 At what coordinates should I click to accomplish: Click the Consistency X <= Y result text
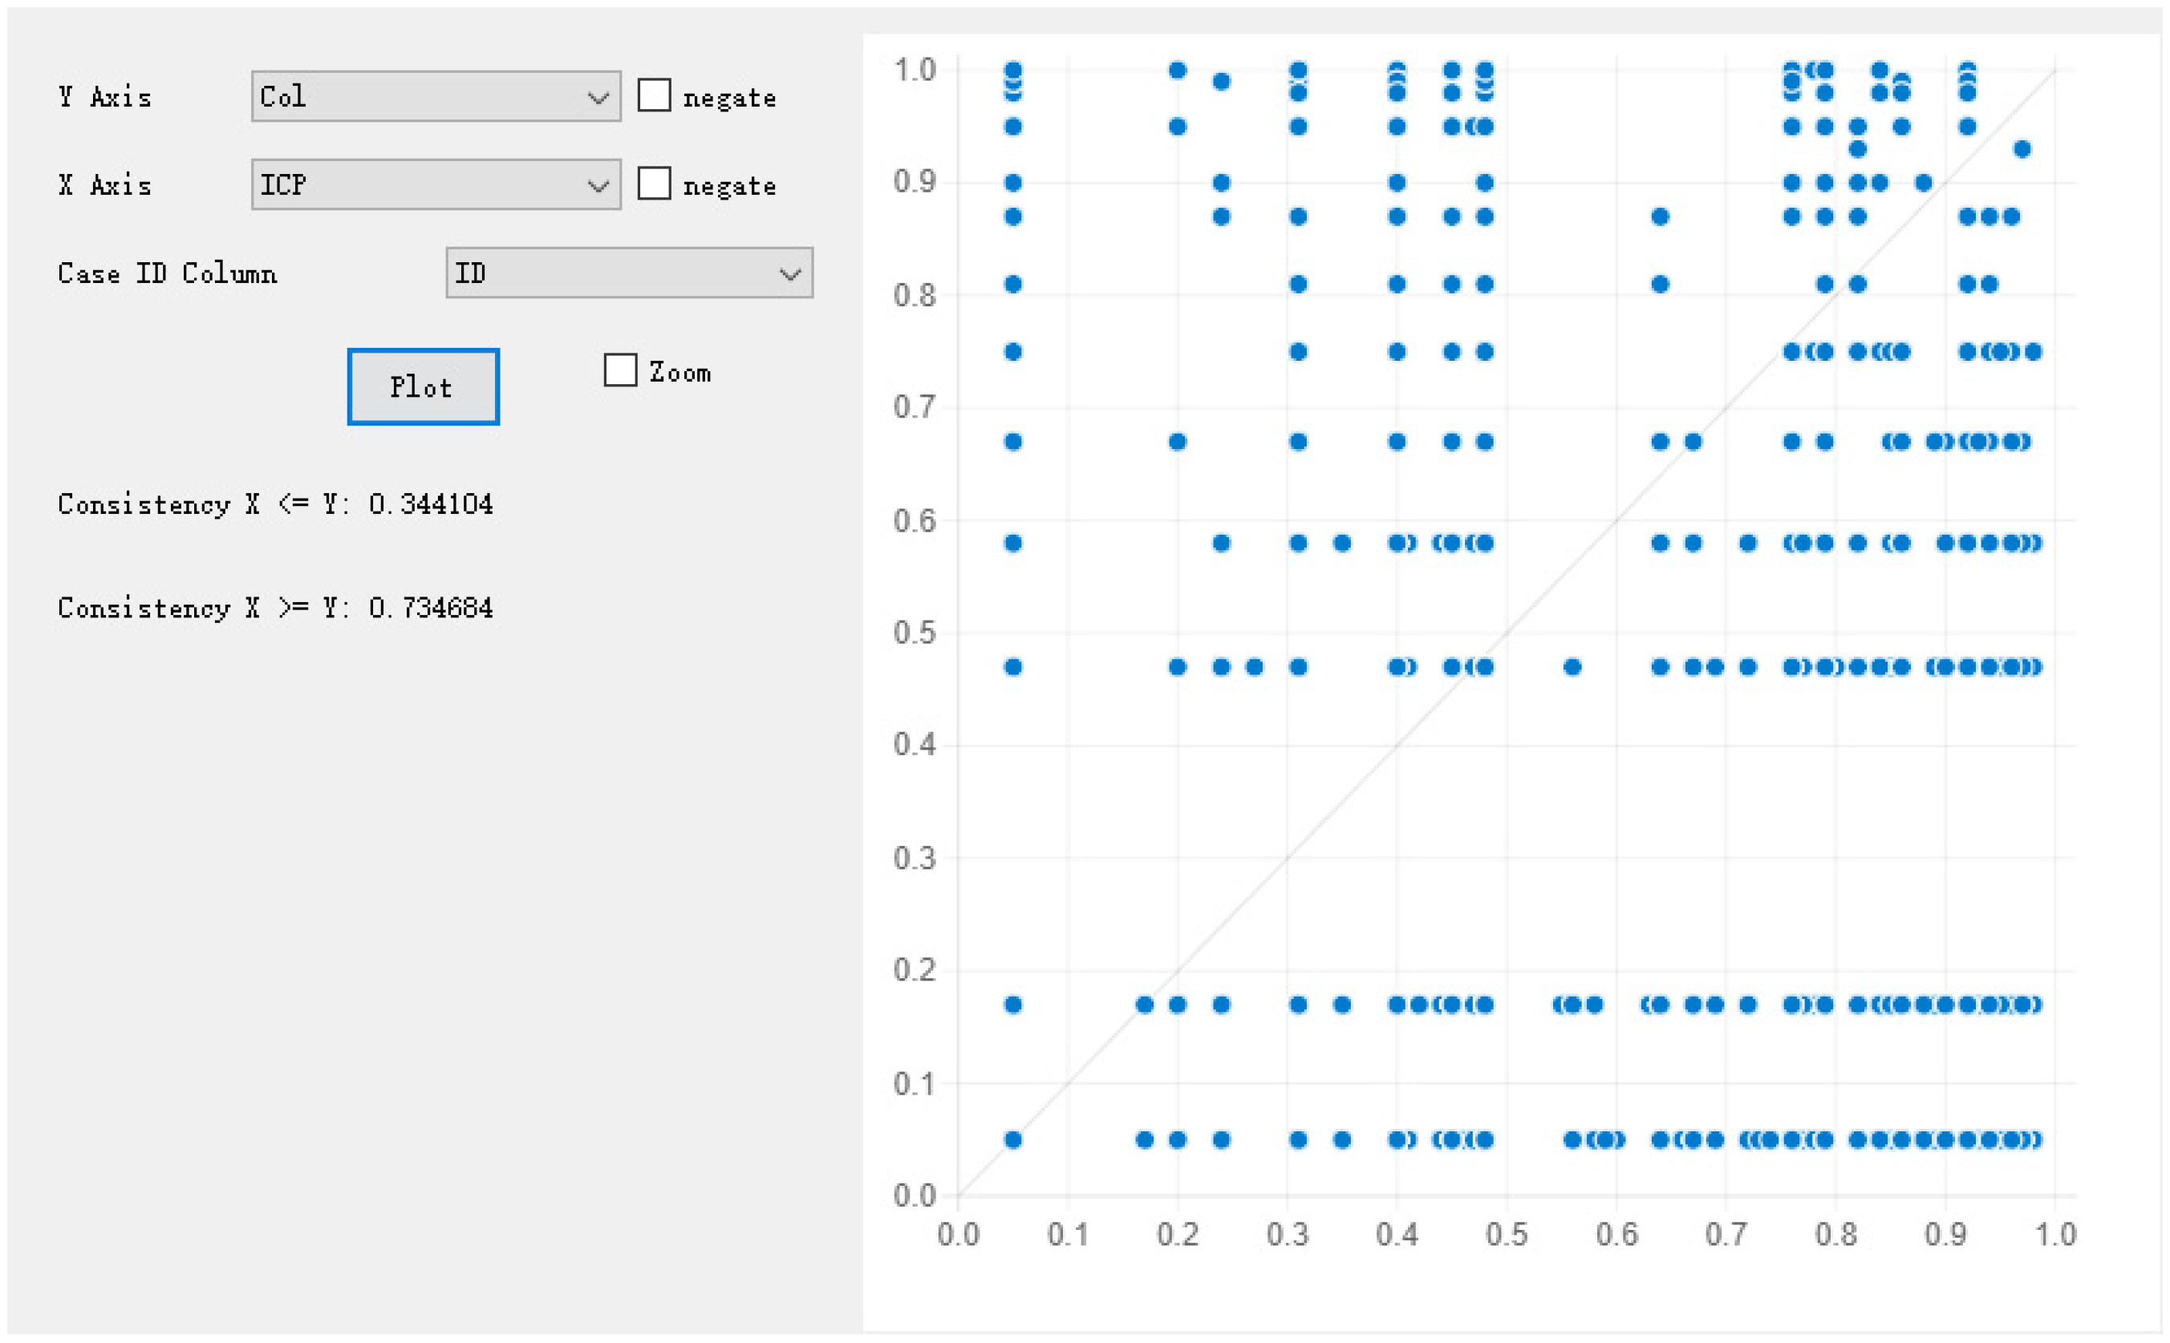click(274, 504)
